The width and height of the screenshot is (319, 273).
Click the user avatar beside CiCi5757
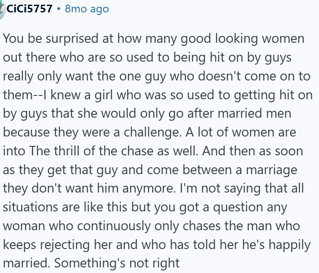(x=2, y=8)
